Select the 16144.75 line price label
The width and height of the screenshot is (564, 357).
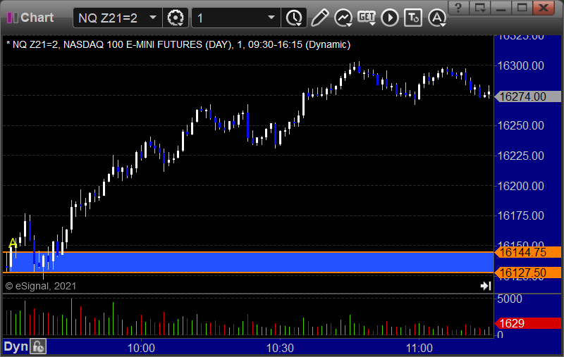(527, 252)
